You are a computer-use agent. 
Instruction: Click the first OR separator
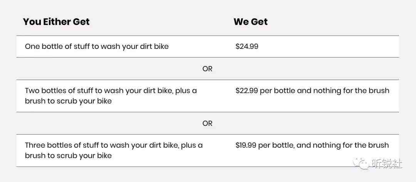coord(208,69)
